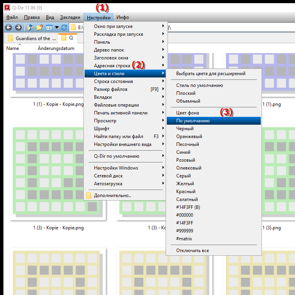Open Настройки Windows submenu
The image size is (295, 295).
pos(125,168)
